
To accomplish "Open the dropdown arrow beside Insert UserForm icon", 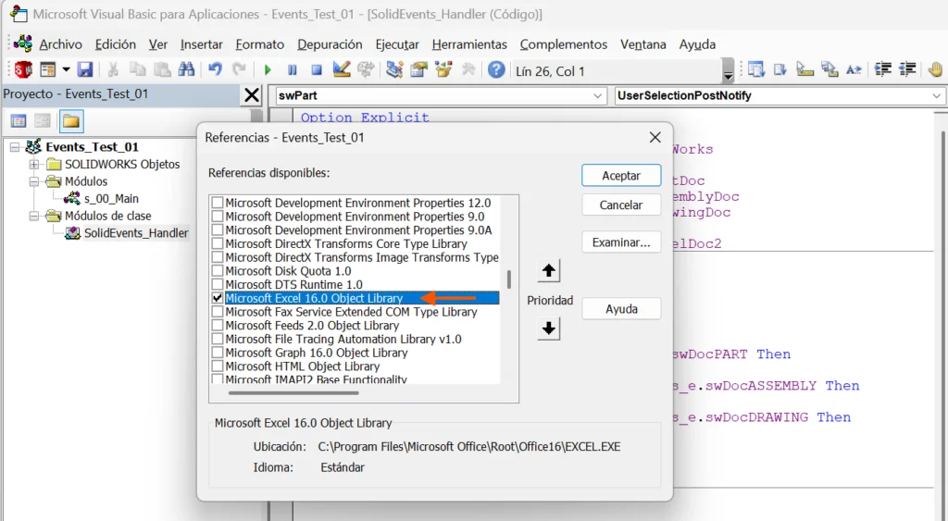I will 66,70.
